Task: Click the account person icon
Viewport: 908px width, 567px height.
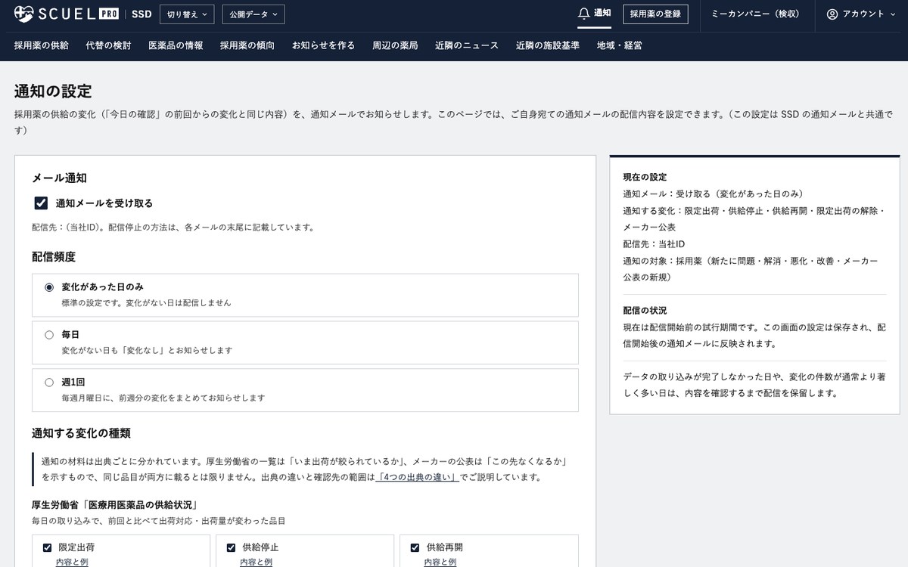Action: 832,14
